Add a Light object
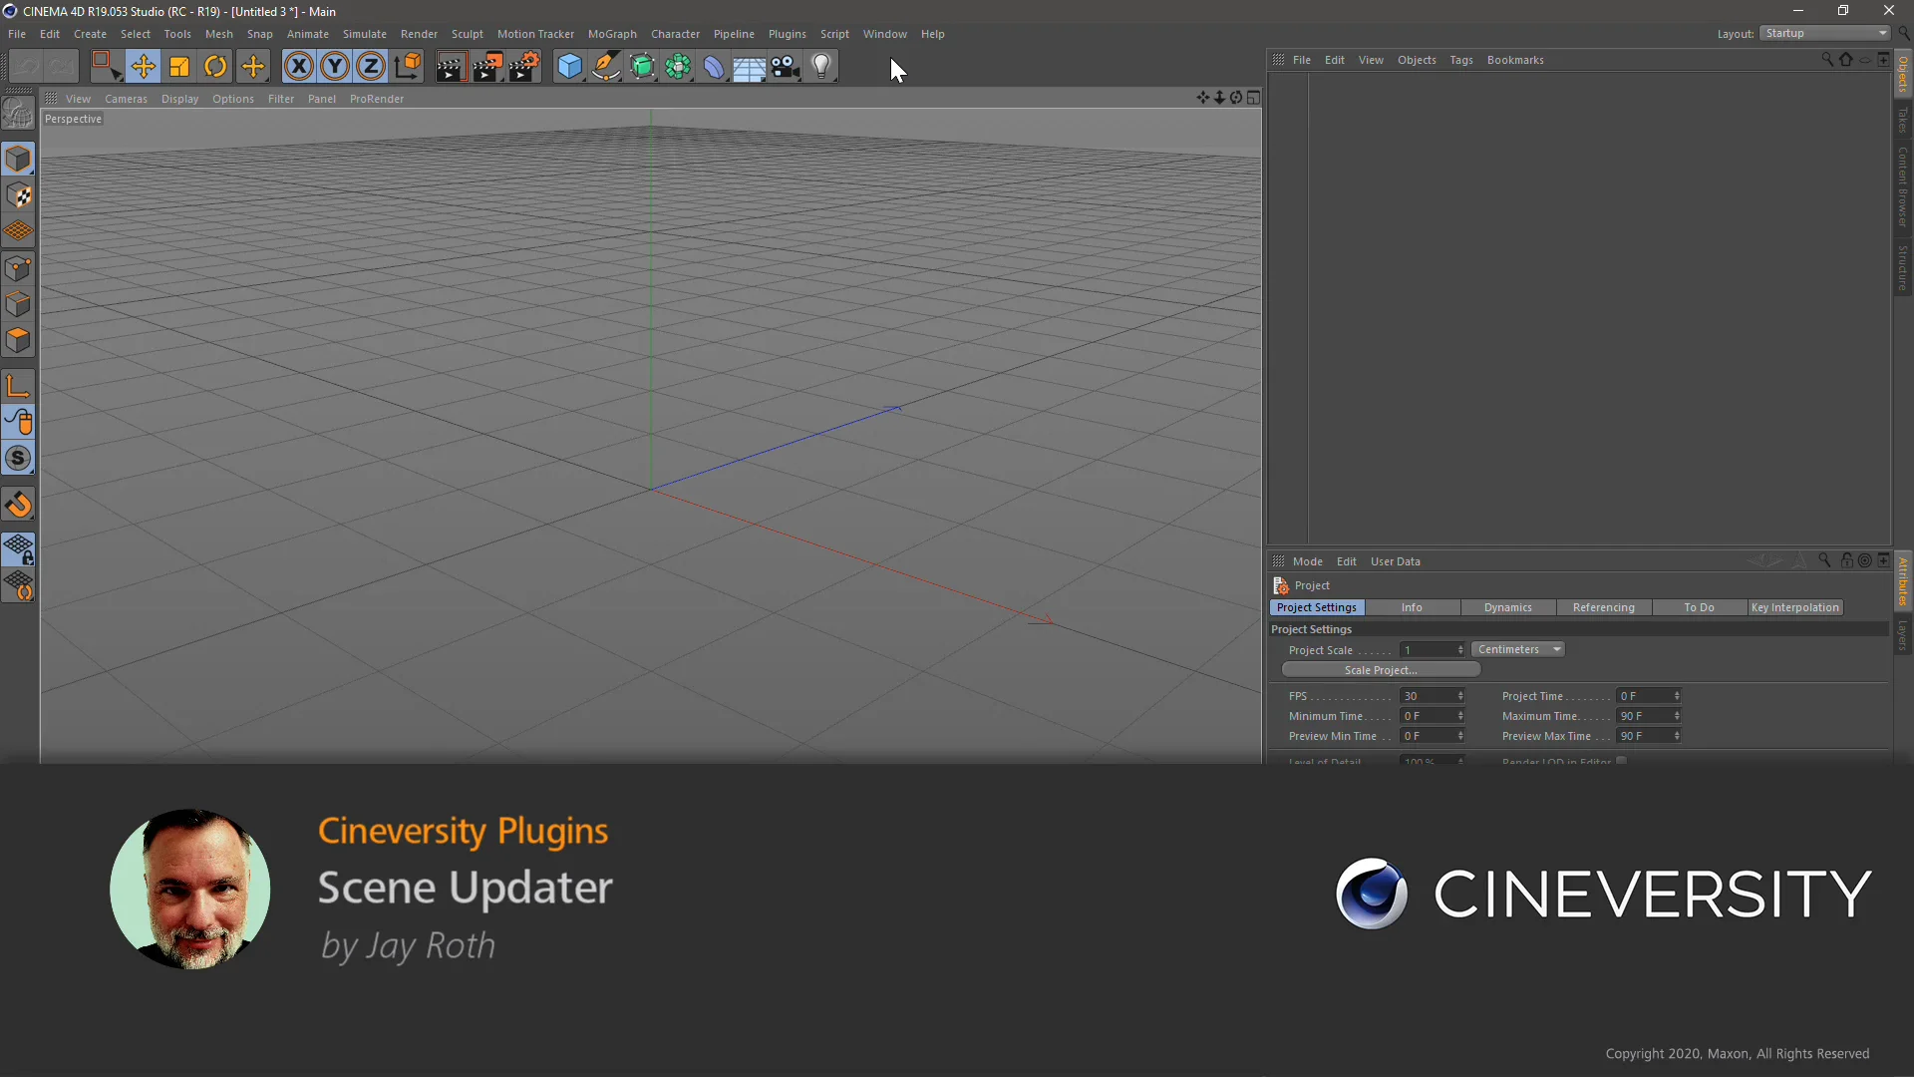 pyautogui.click(x=821, y=67)
